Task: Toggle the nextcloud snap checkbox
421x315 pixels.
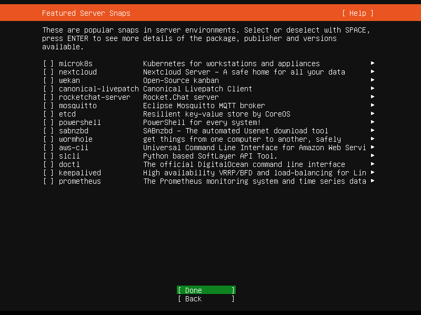Action: (48, 72)
